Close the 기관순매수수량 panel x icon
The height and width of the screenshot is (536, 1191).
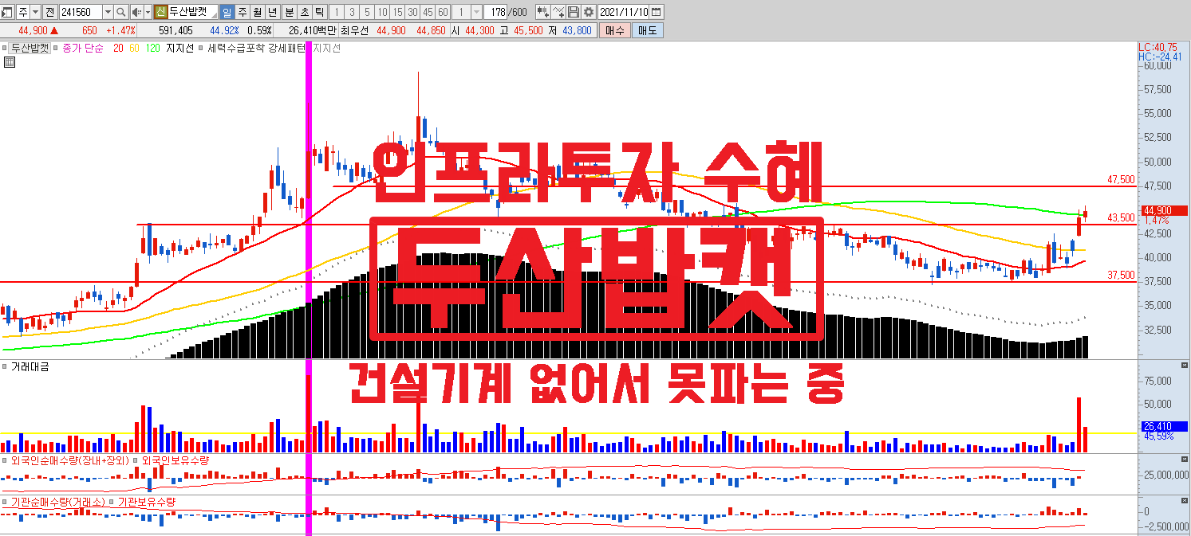click(x=1184, y=499)
